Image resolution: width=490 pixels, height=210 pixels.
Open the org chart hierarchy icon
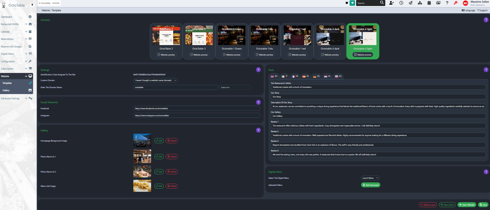(420, 3)
